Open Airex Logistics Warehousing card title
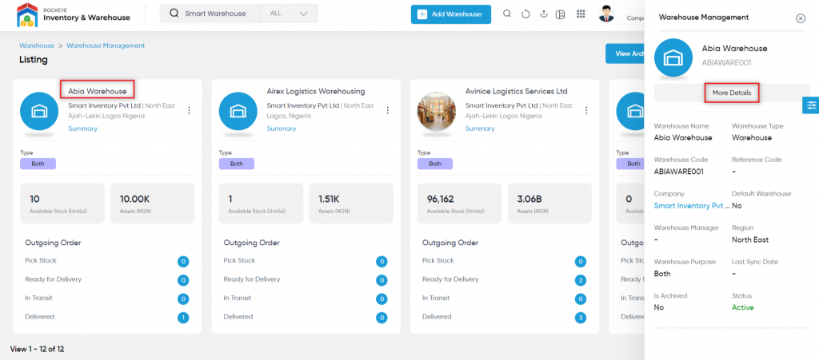This screenshot has width=819, height=360. (x=315, y=91)
